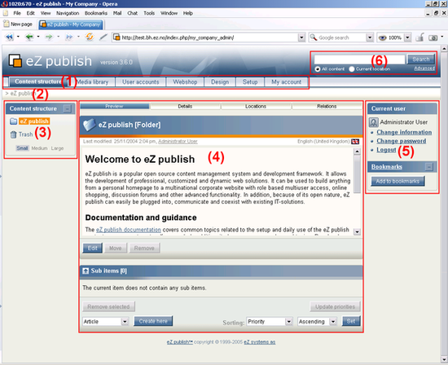Click the eZ publish search input field
The width and height of the screenshot is (448, 365).
coord(359,59)
